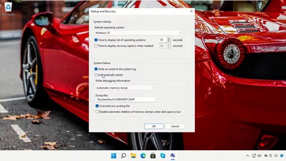Open Write debugging information memory dump dropdown

click(125, 88)
